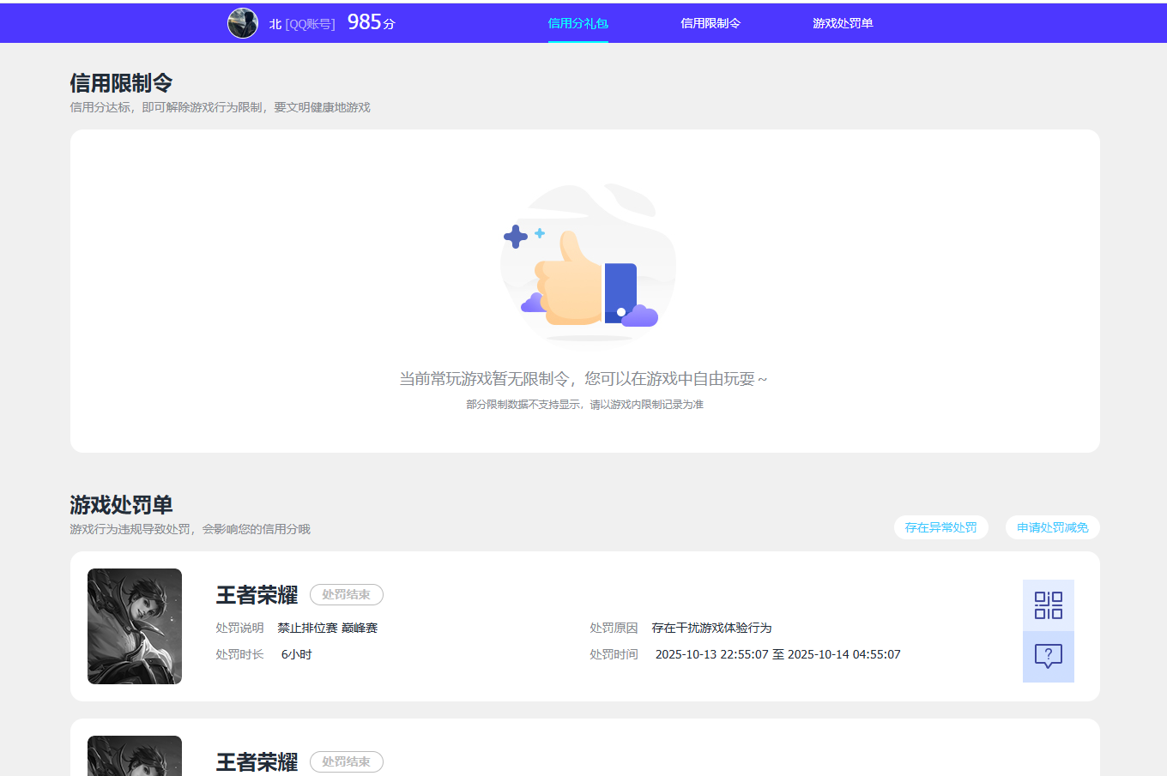The image size is (1167, 776).
Task: Click the user avatar in the top bar
Action: tap(243, 23)
